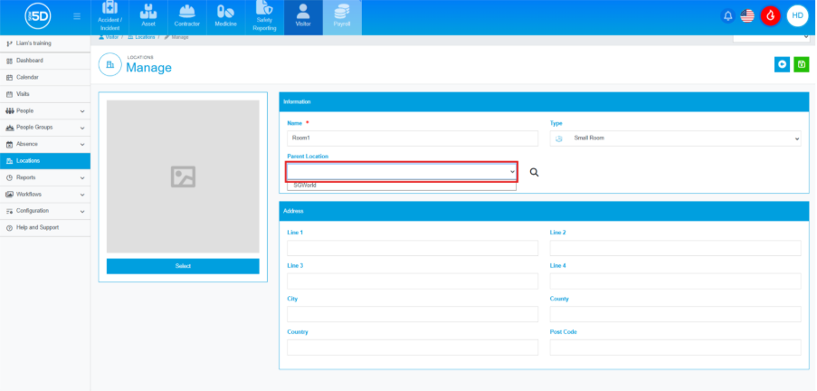Click the US flag language icon
The height and width of the screenshot is (391, 817).
pos(747,15)
